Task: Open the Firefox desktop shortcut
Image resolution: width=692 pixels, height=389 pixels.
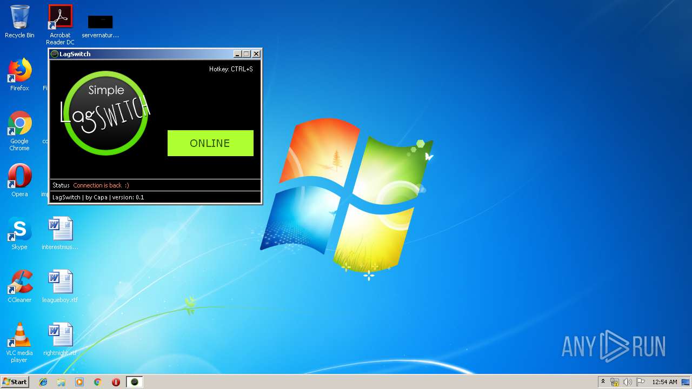Action: 19,75
